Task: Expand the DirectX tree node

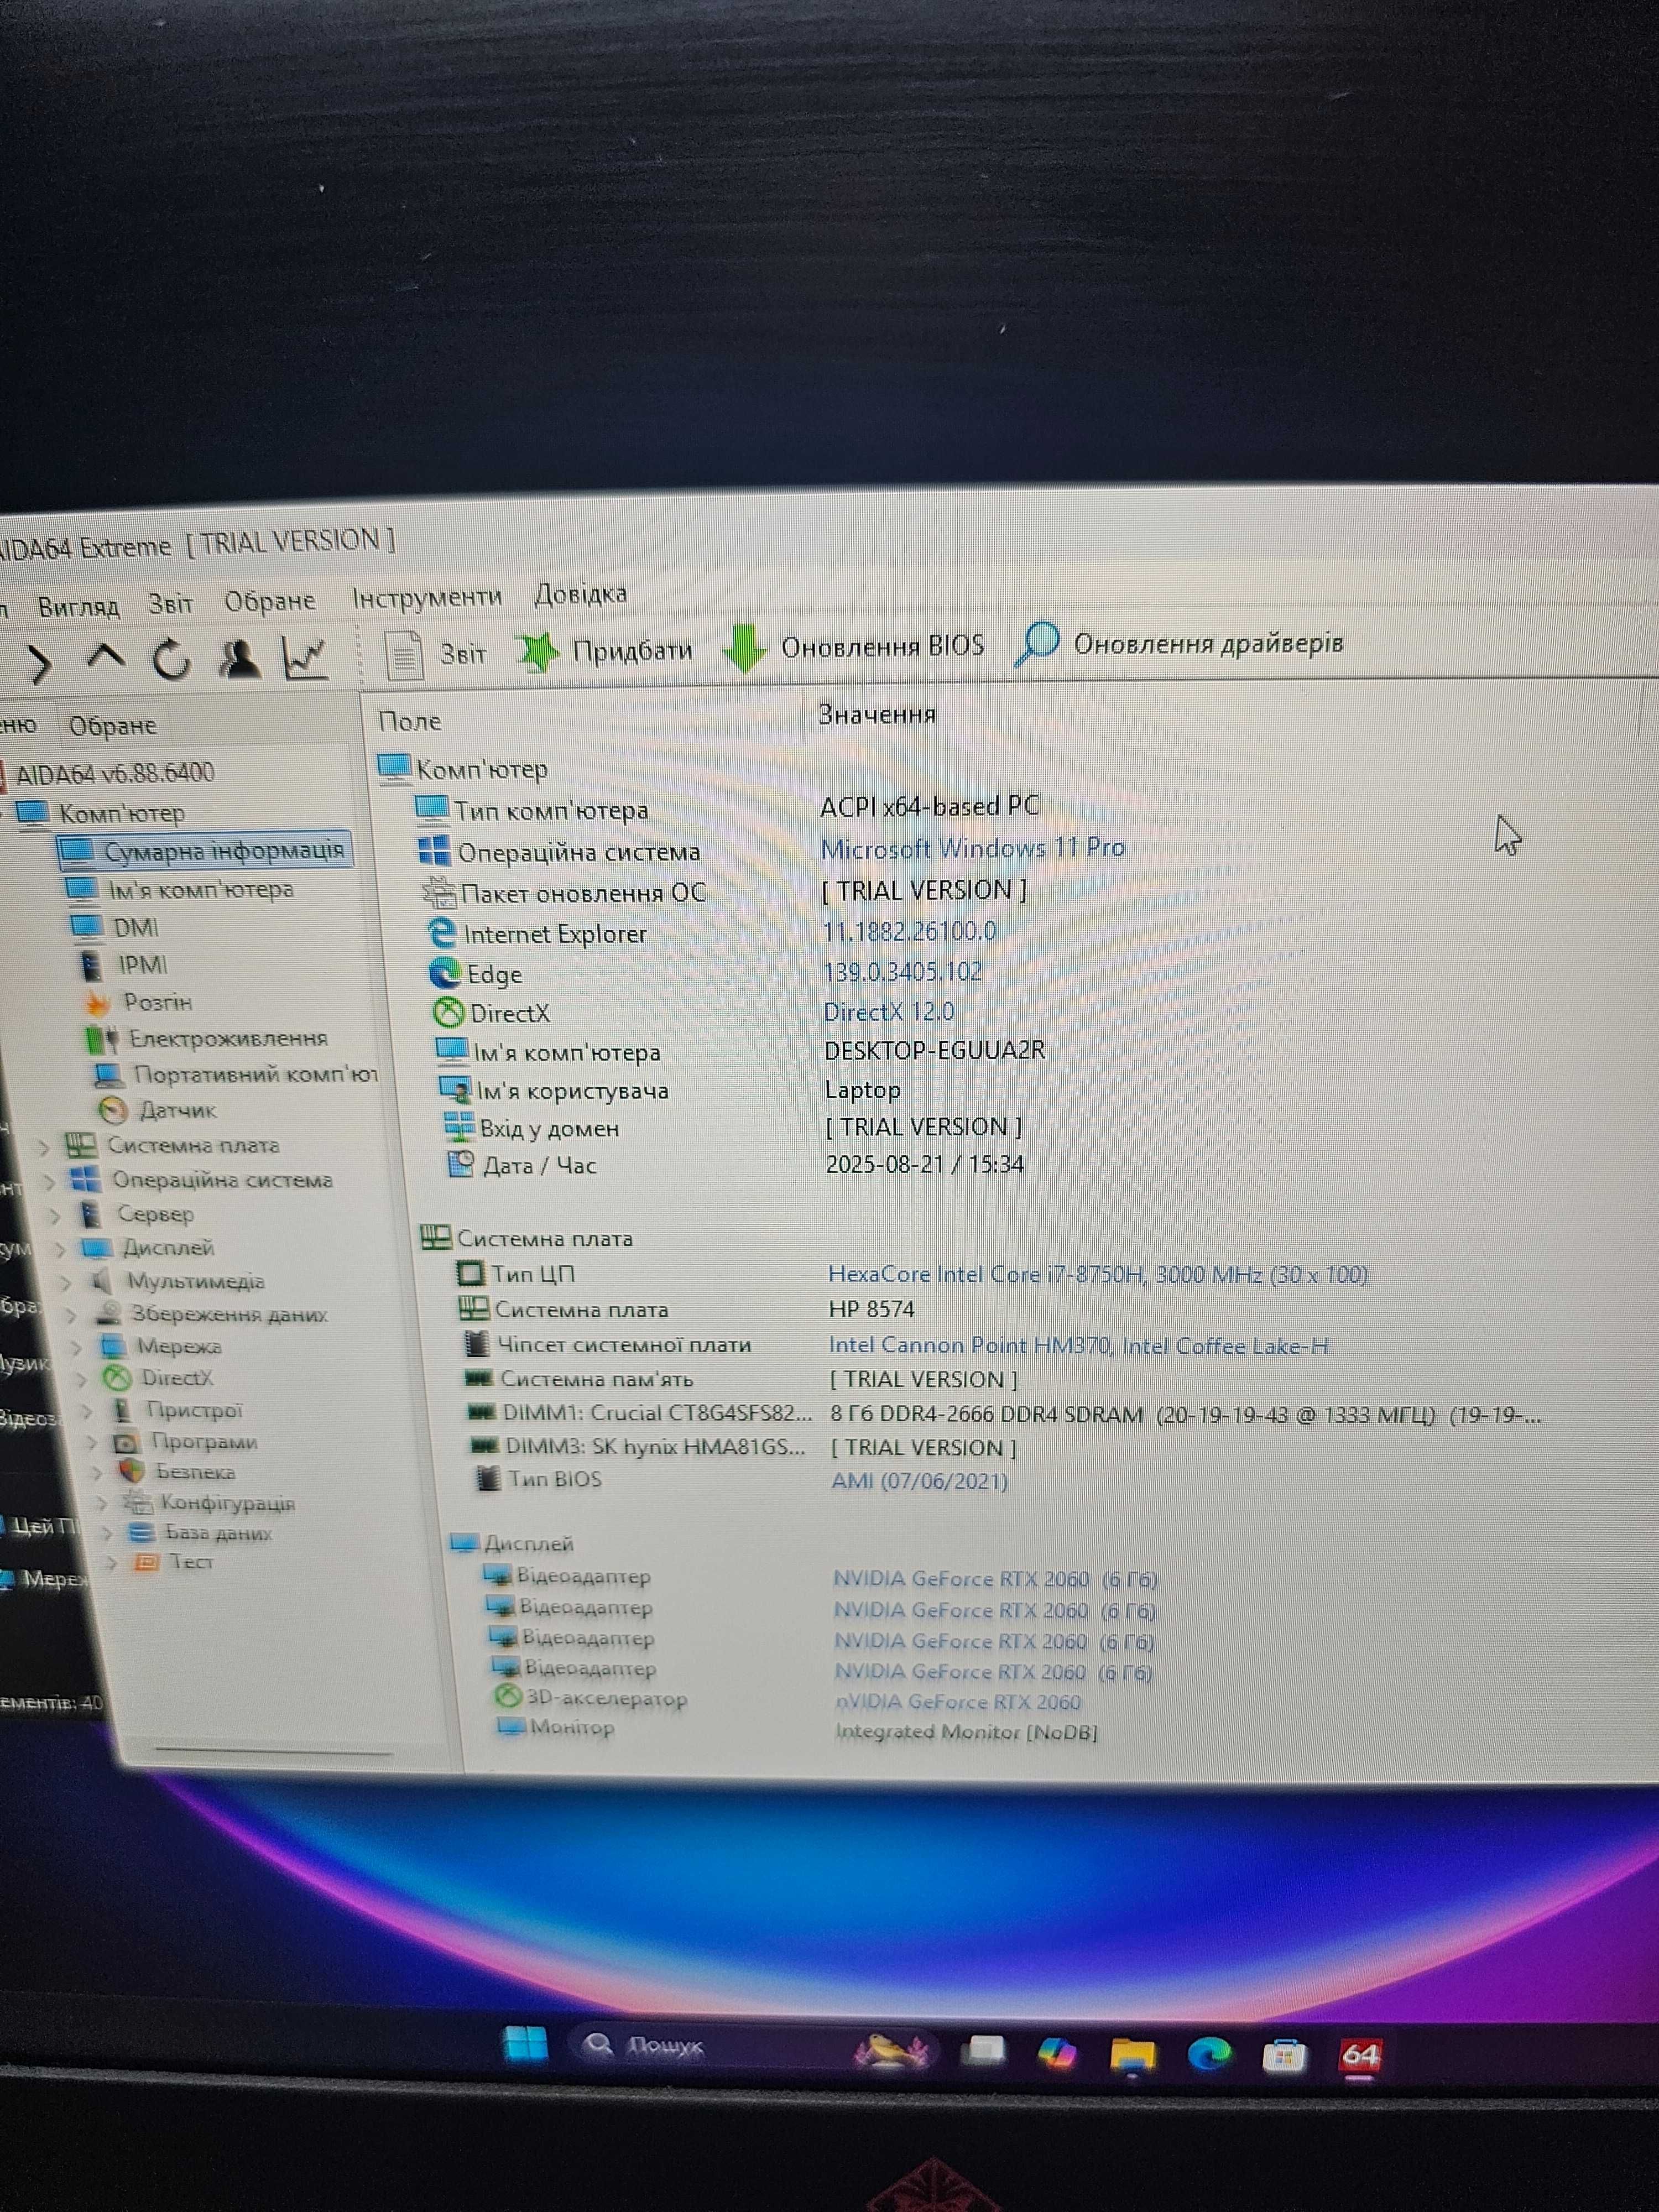Action: click(82, 1380)
